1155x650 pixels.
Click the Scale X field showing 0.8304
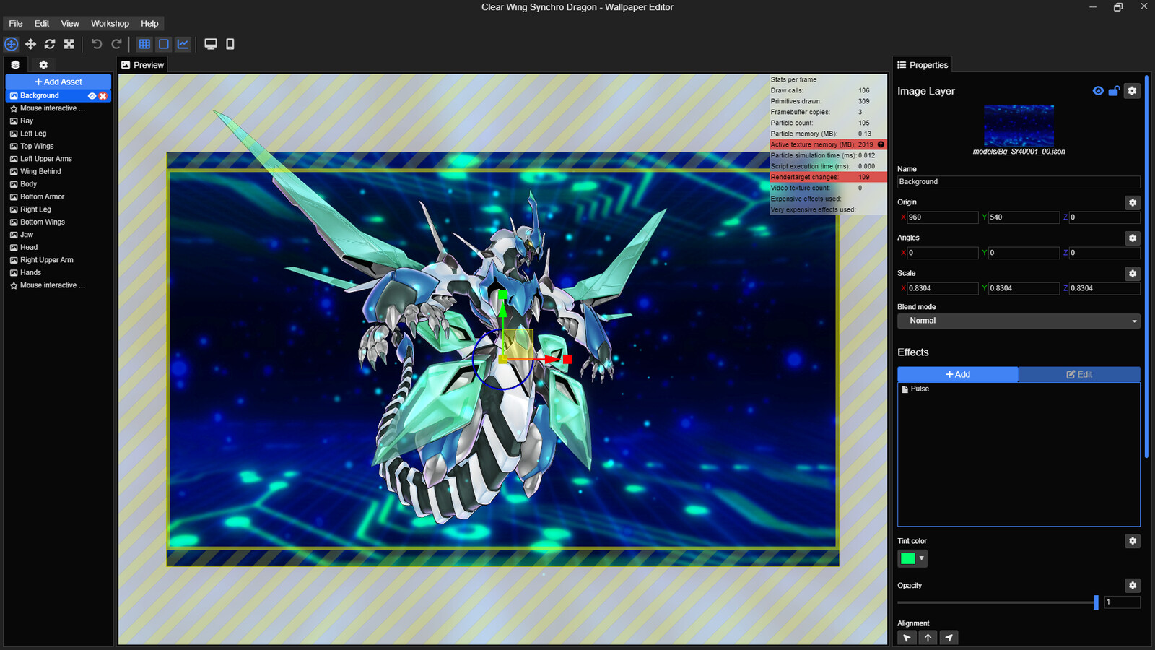(x=942, y=288)
